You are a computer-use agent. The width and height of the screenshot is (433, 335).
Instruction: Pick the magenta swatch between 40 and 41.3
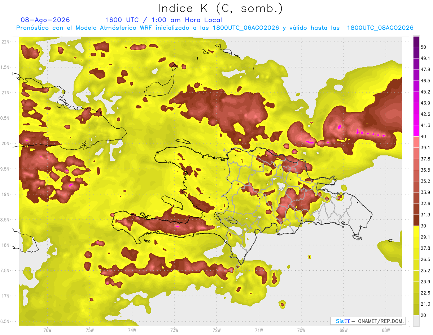pyautogui.click(x=416, y=131)
